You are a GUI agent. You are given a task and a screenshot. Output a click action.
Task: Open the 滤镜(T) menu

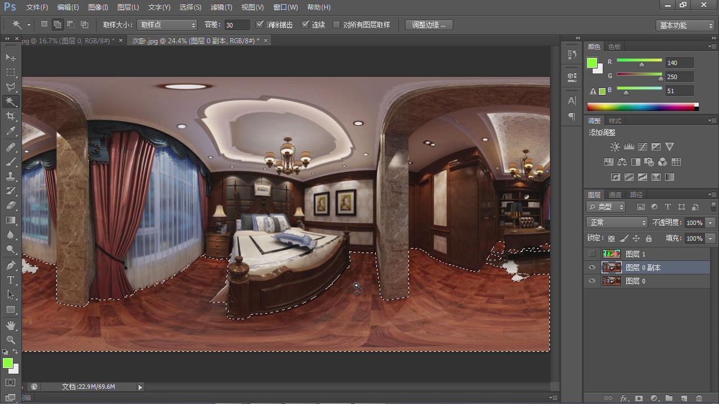(x=221, y=7)
